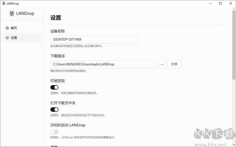Click the LANDrop sidebar title text
The image size is (236, 147).
[x=25, y=13]
